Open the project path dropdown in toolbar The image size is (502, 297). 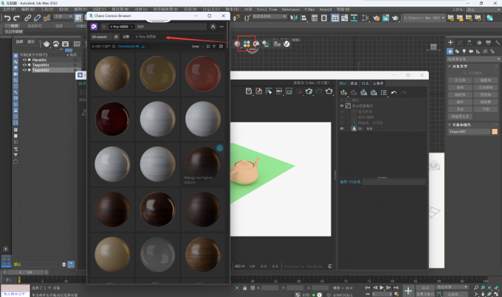tap(424, 18)
